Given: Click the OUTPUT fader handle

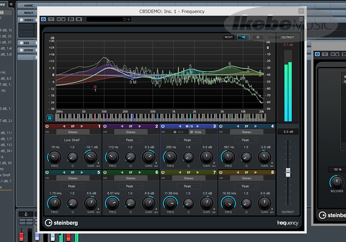Looking at the screenshot, I should pos(288,172).
